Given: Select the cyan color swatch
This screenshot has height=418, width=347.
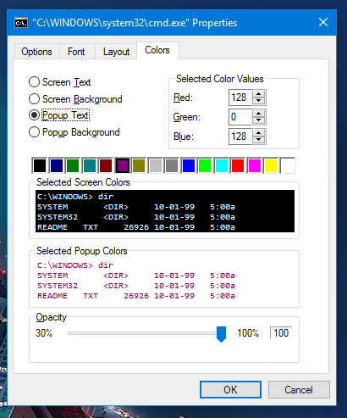Looking at the screenshot, I should tap(222, 165).
